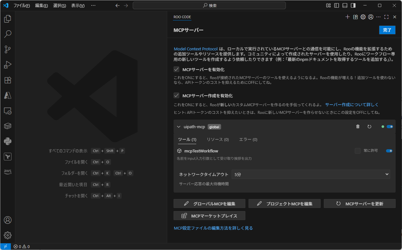This screenshot has height=250, width=402.
Task: Open Roo Code settings gear icon
Action: [363, 17]
